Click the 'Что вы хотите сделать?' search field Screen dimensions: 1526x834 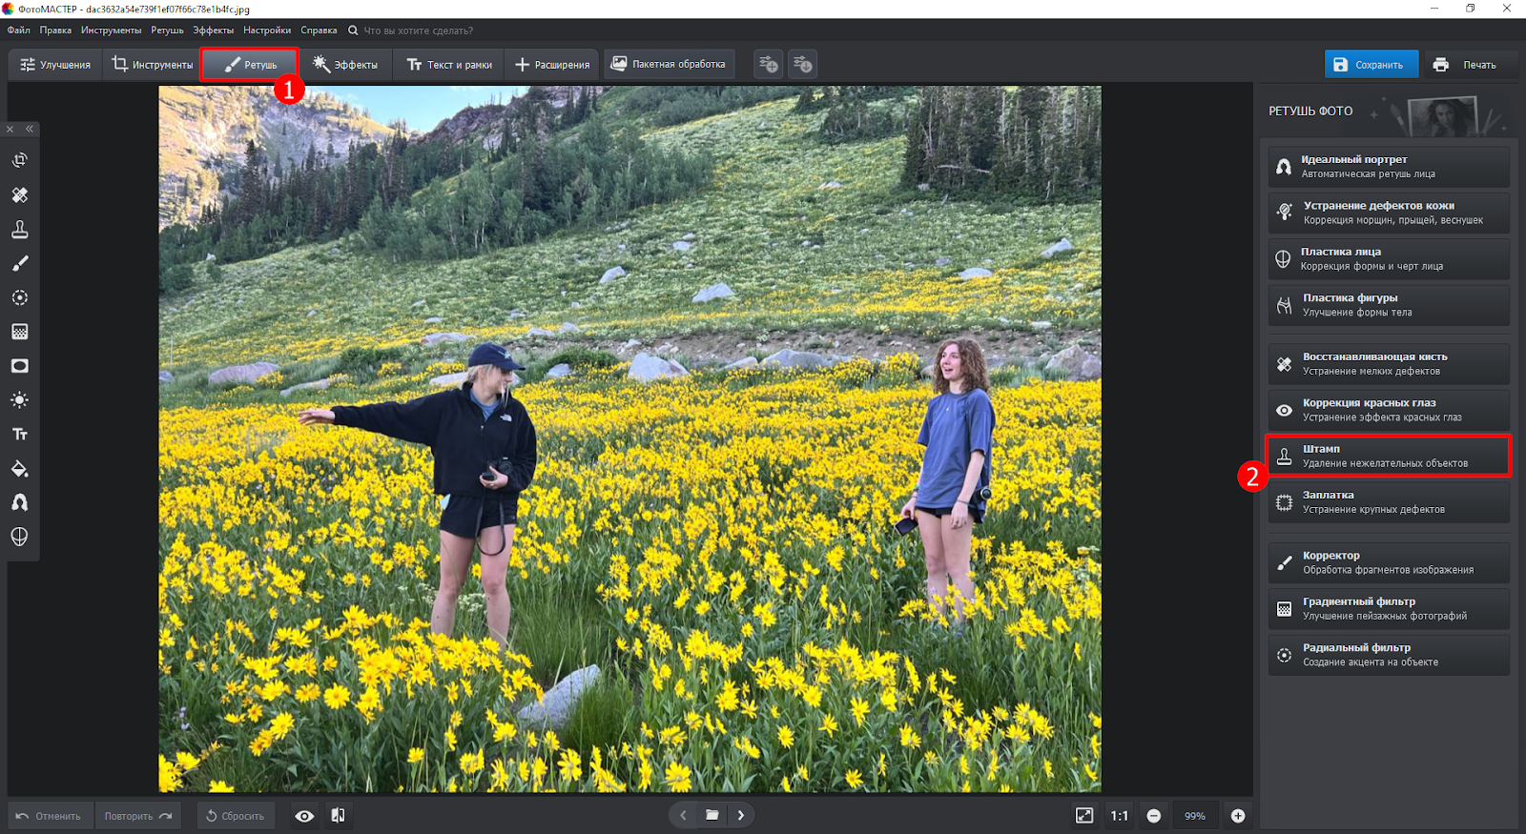coord(418,31)
